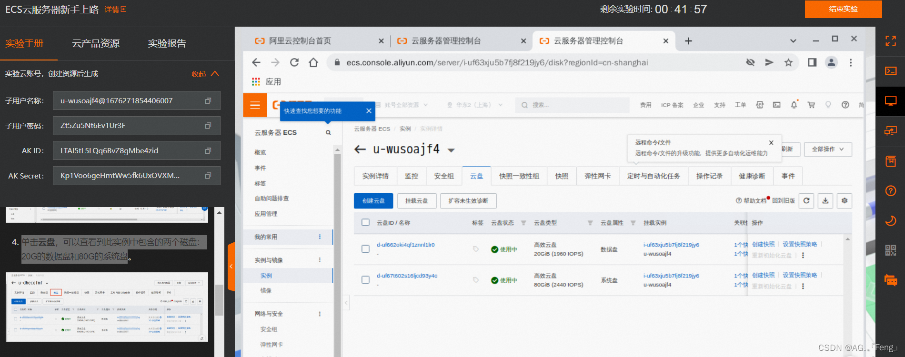The height and width of the screenshot is (357, 905).
Task: Click the fullscreen icon in right sidebar
Action: 890,41
